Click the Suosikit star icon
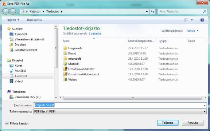Viewport: 210px width, 131px height. pos(9,29)
